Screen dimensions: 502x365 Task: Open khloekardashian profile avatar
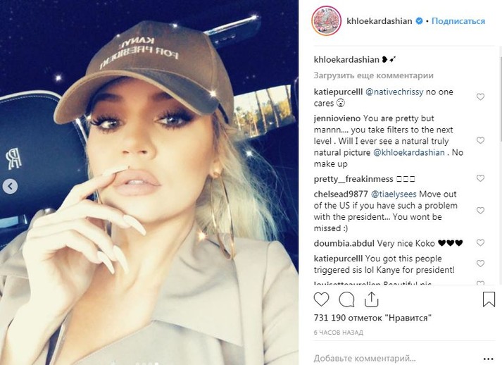tap(326, 21)
